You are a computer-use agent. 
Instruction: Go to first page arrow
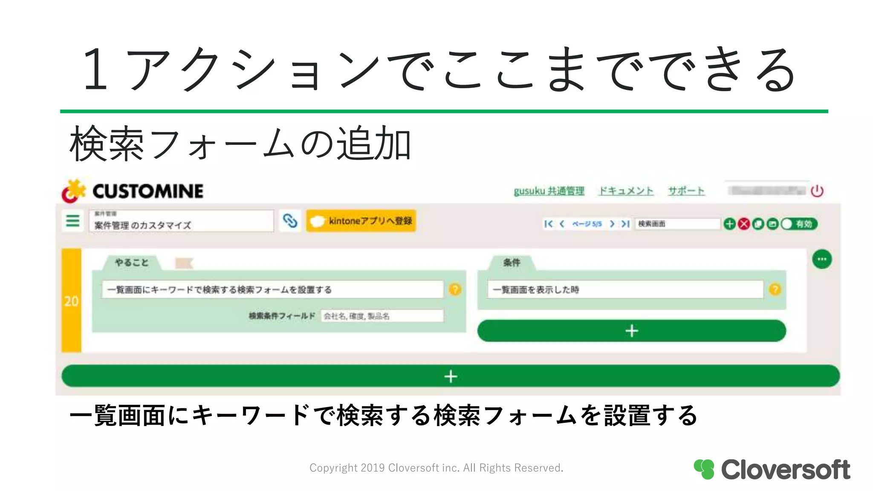tap(549, 224)
